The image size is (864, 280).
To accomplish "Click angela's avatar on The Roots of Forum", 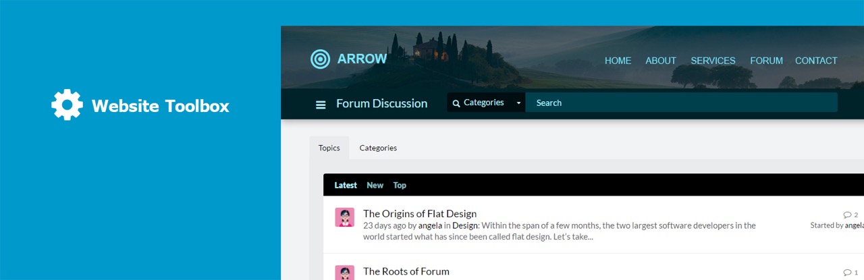I will (x=345, y=273).
